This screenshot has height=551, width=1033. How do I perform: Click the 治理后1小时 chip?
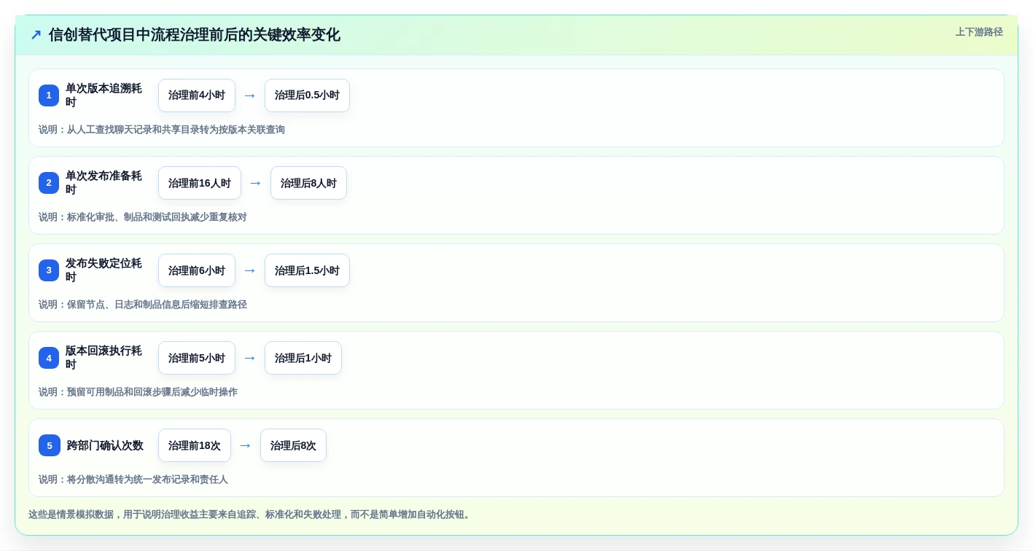click(x=303, y=358)
